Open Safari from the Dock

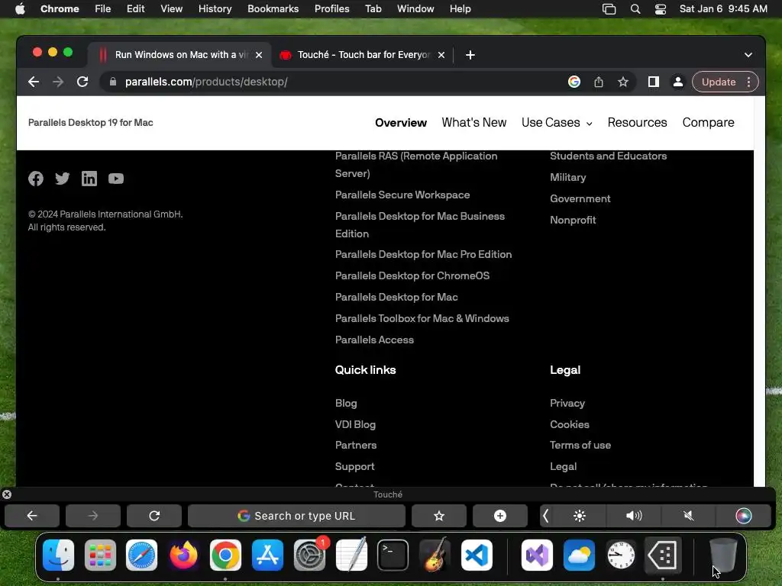[141, 555]
